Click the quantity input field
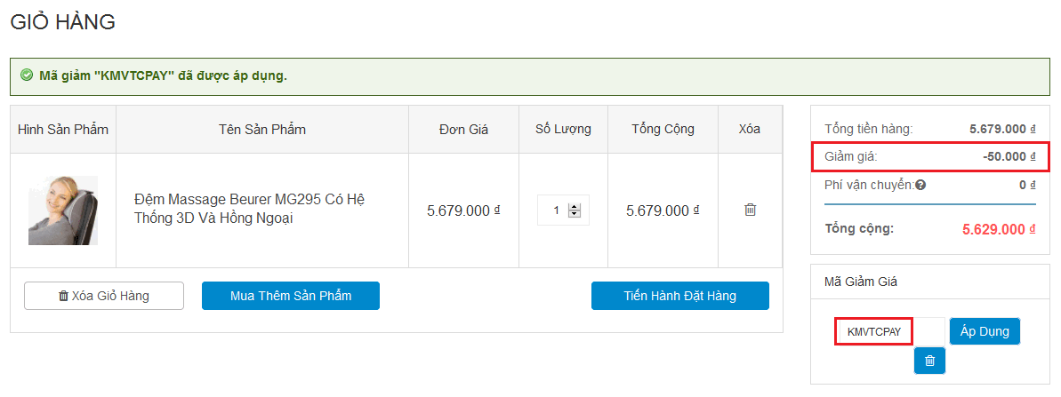This screenshot has height=397, width=1061. pos(554,210)
